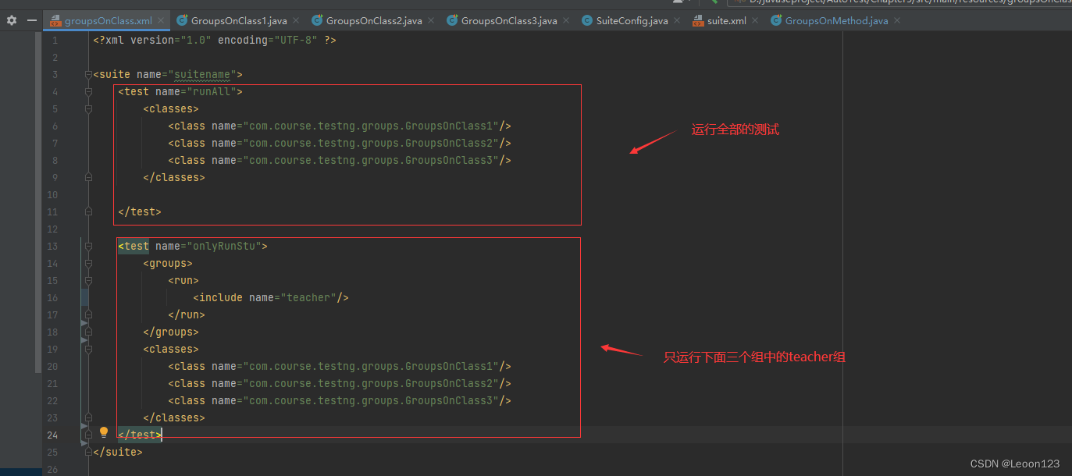Image resolution: width=1072 pixels, height=476 pixels.
Task: Click line number 1 in the gutter
Action: pos(55,40)
